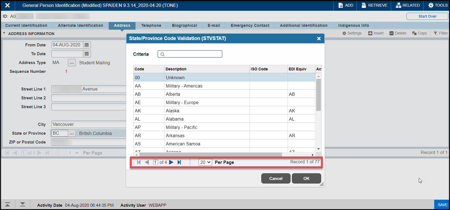Select the Alberta row in list
Screen dimensions: 450x210
[x=173, y=94]
